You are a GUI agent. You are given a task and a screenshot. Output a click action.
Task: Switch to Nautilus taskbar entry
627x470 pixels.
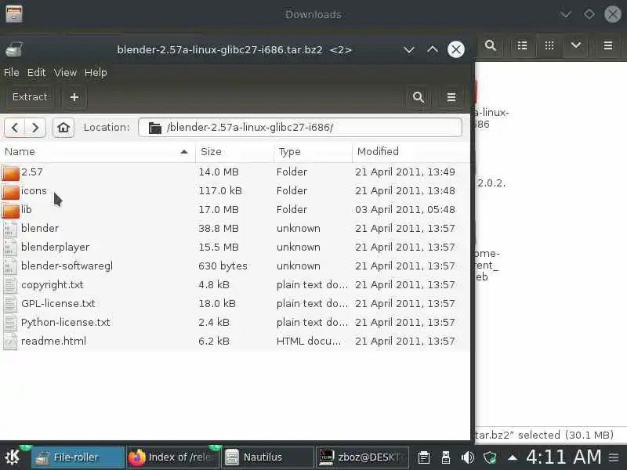tap(267, 457)
